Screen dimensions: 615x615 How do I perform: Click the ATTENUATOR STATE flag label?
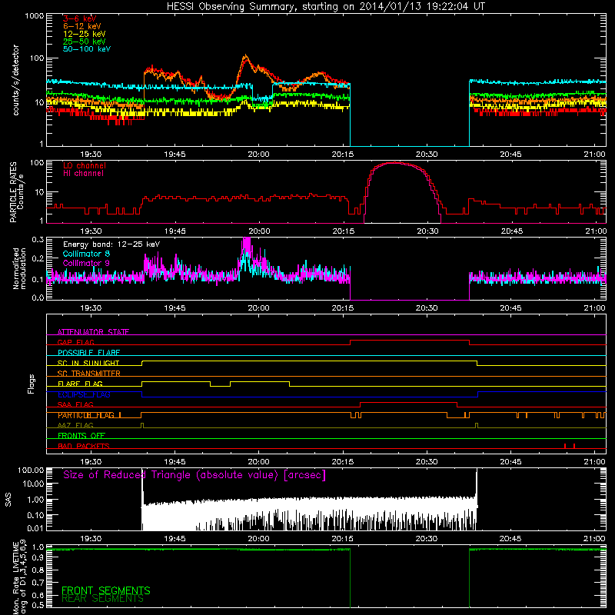pos(93,332)
